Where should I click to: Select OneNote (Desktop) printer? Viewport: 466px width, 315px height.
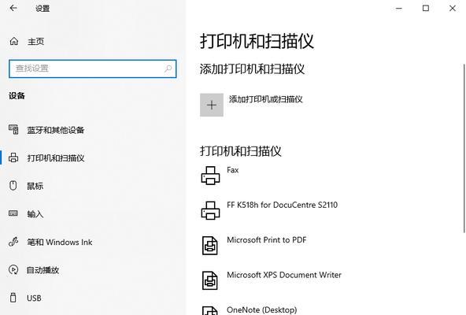[x=261, y=310]
